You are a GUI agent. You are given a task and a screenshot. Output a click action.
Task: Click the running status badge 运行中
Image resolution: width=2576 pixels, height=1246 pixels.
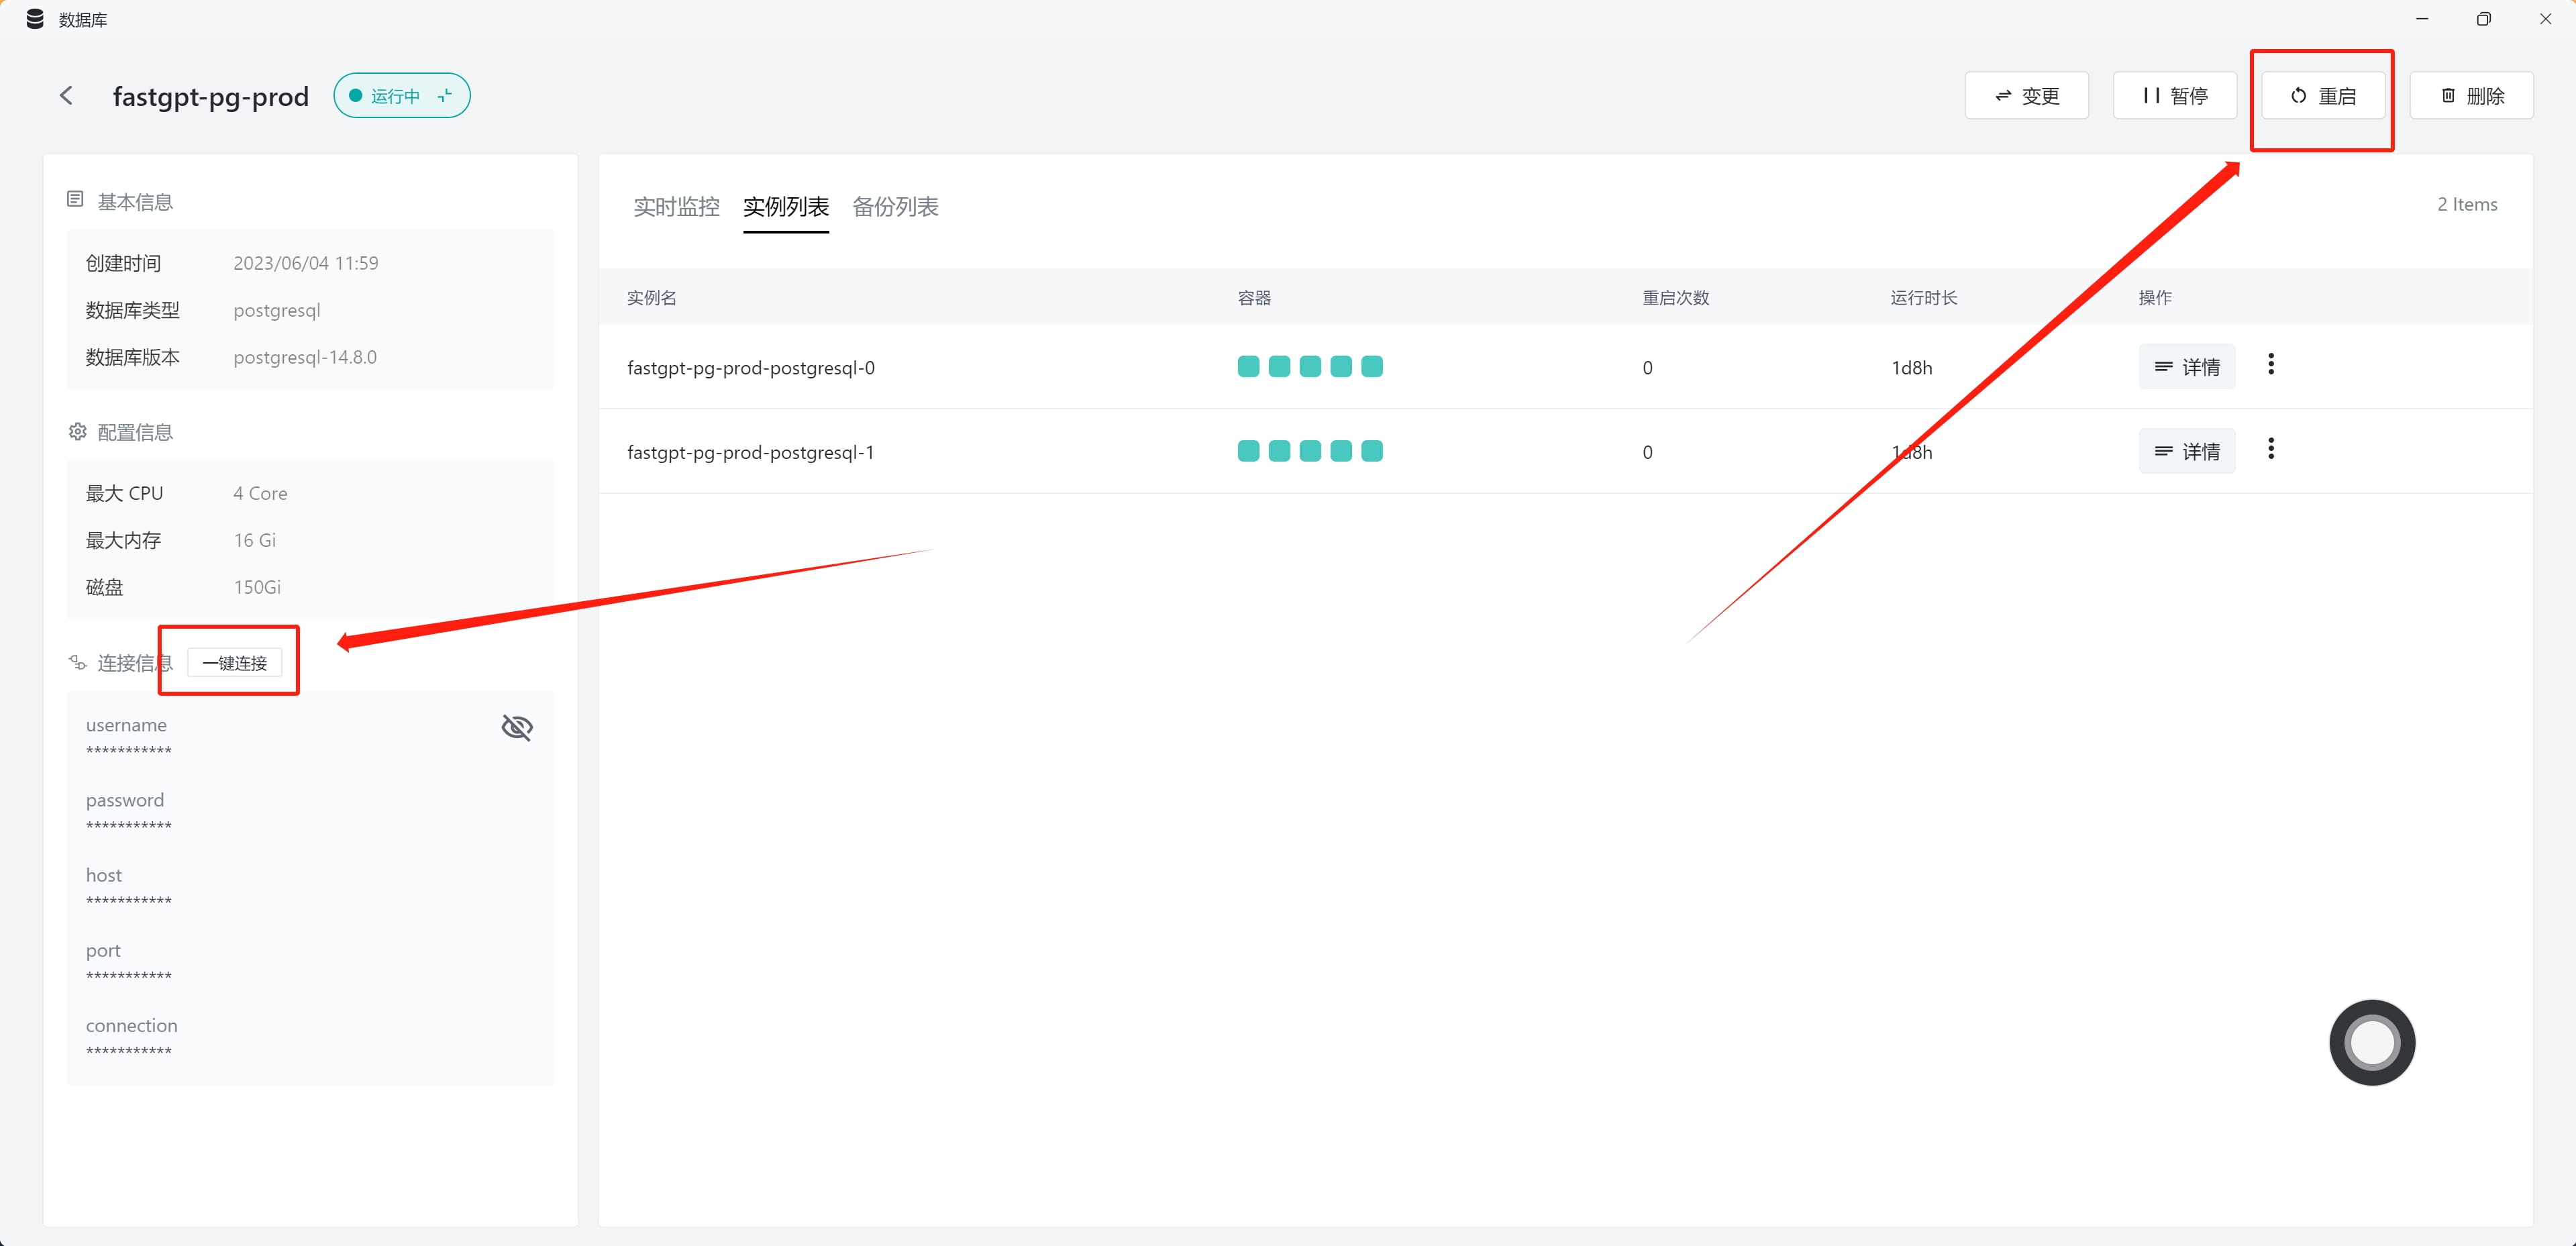(x=402, y=96)
